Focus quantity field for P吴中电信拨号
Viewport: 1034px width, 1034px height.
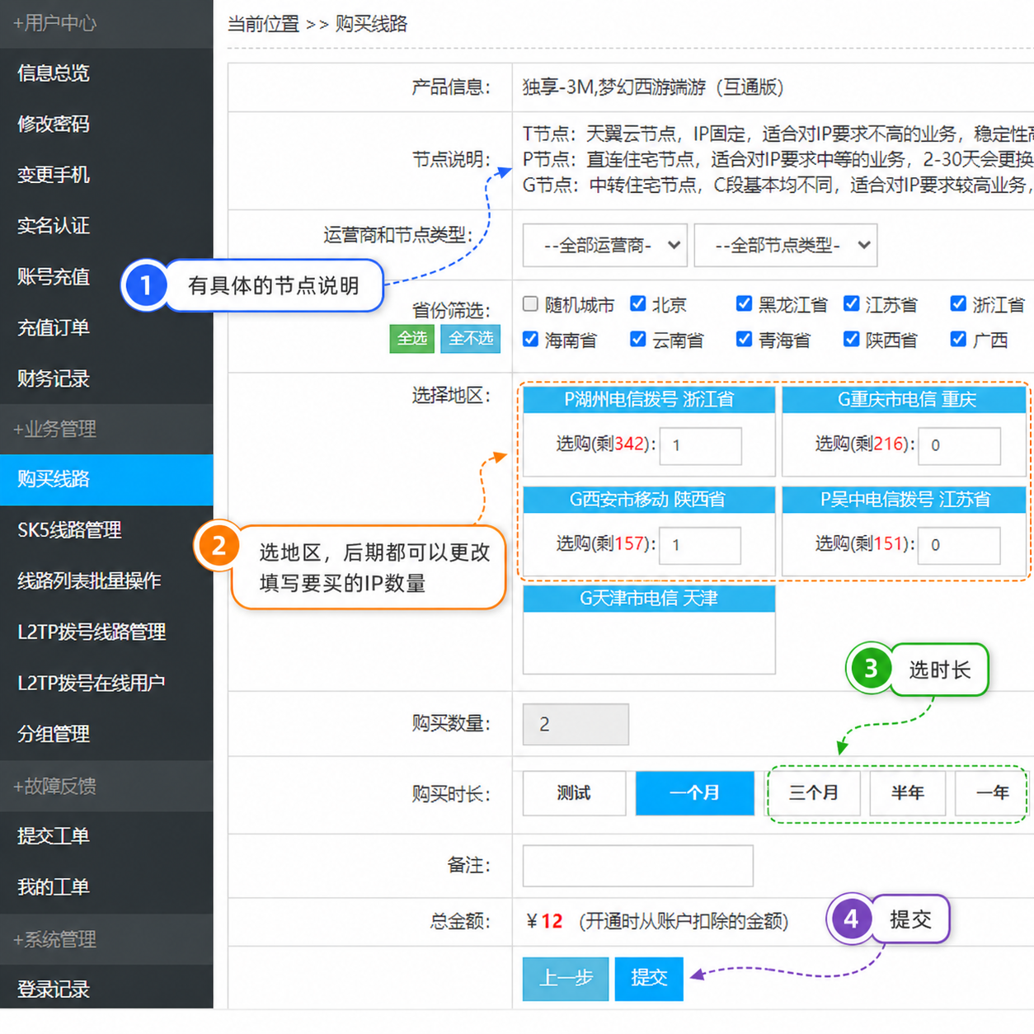coord(960,546)
